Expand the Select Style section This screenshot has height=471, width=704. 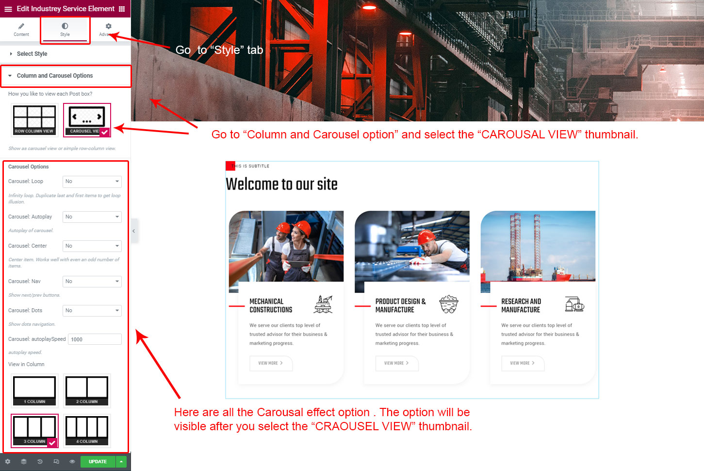pos(32,54)
